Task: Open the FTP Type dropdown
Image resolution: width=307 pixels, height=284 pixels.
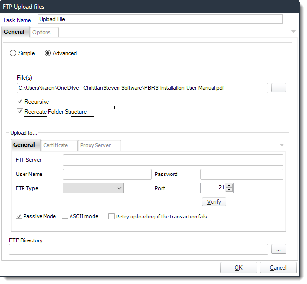Action: tap(93, 188)
